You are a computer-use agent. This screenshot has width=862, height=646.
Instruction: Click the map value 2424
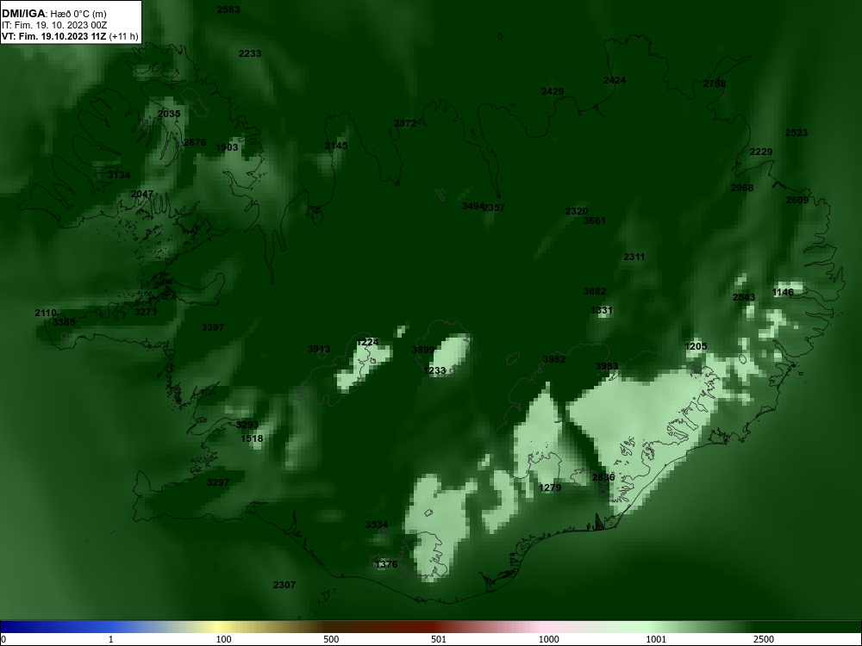(x=615, y=80)
